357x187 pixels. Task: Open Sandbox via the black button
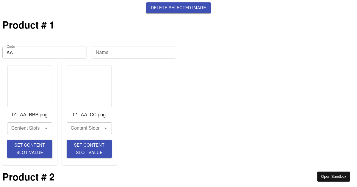[333, 177]
